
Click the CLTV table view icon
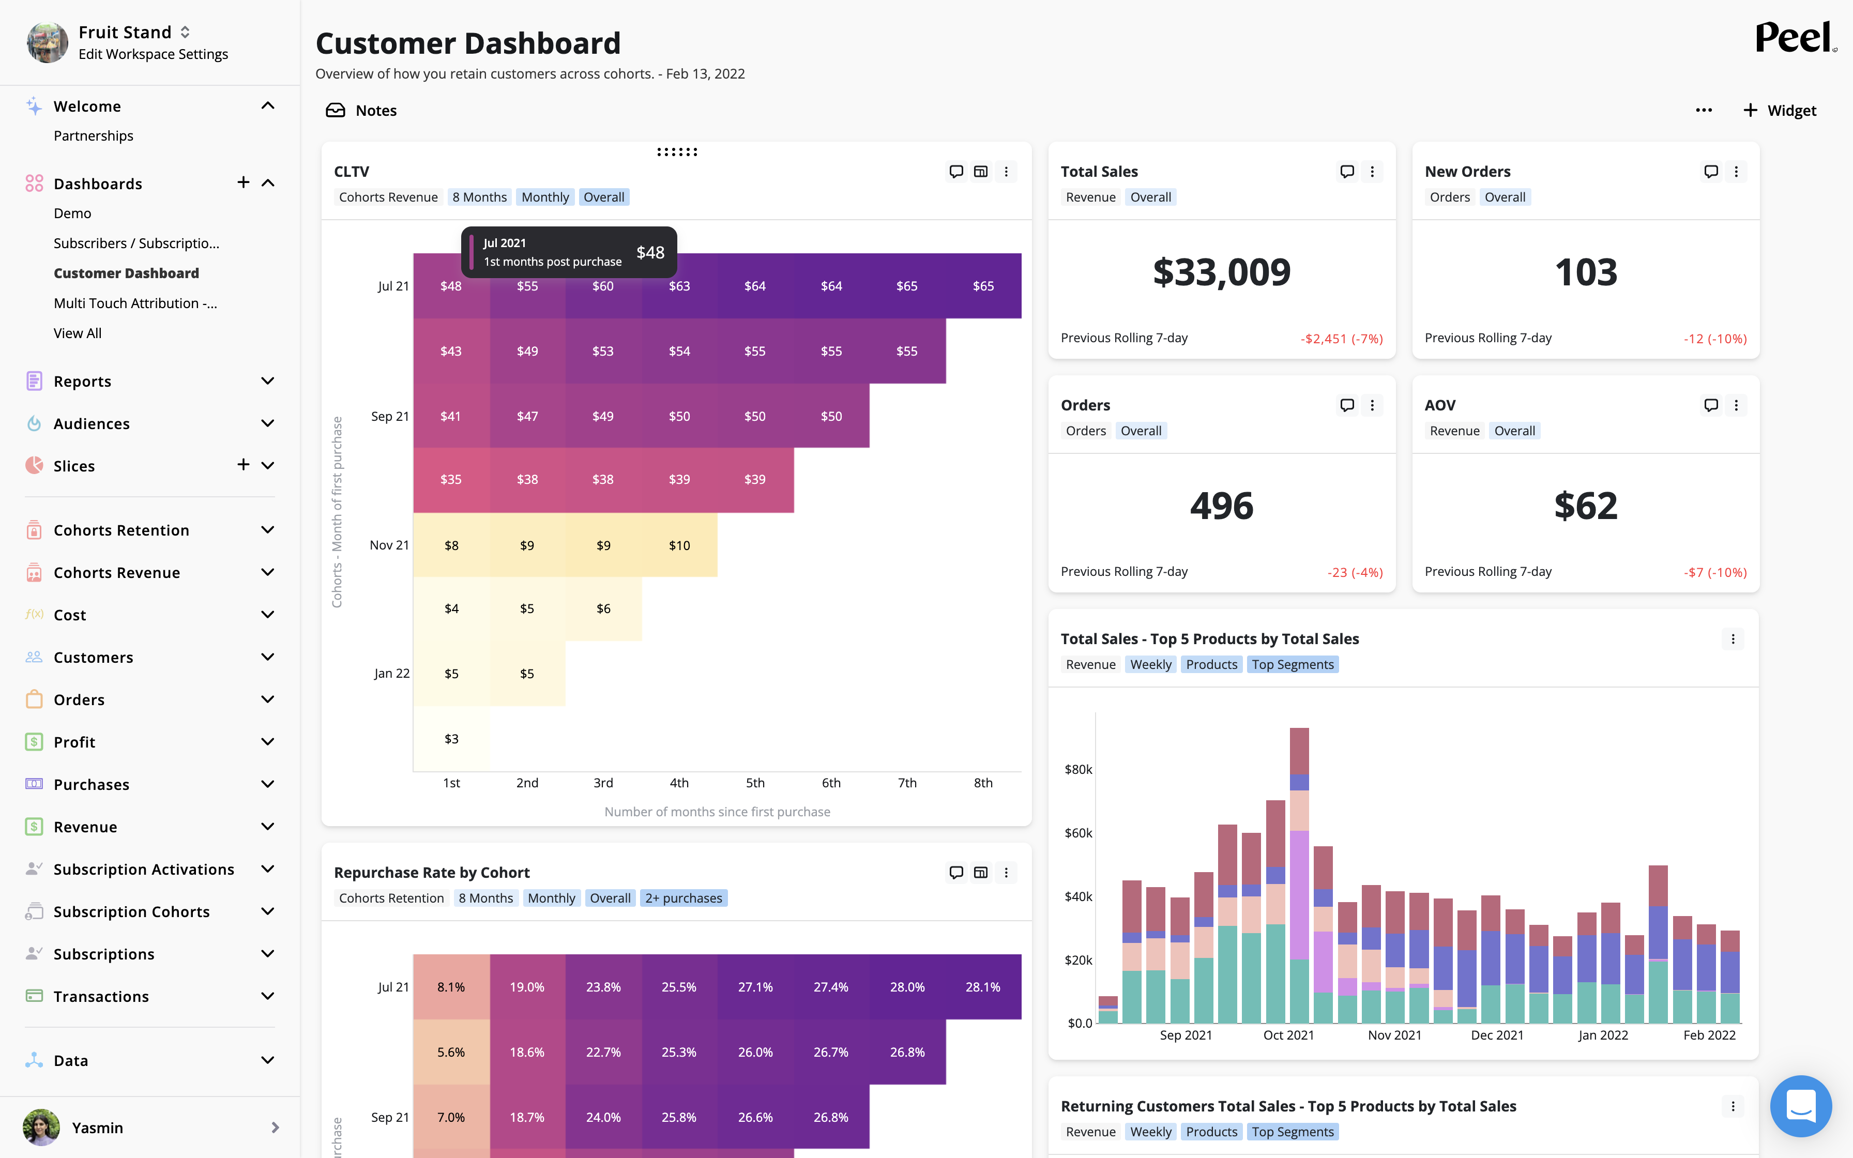(981, 172)
